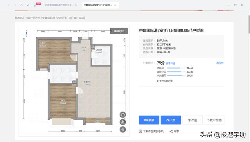
Task: Open 中国户型大全 breadcrumb link
Action: [32, 18]
